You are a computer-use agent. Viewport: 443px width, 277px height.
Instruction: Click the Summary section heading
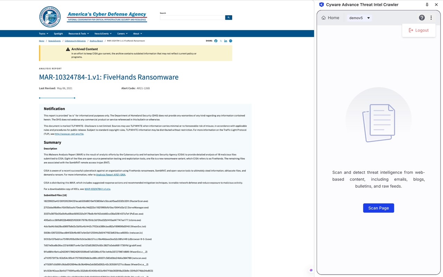pyautogui.click(x=52, y=142)
